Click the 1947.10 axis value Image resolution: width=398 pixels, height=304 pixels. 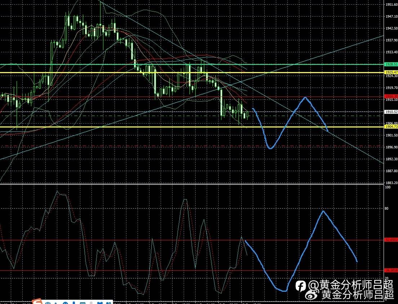[x=392, y=17]
